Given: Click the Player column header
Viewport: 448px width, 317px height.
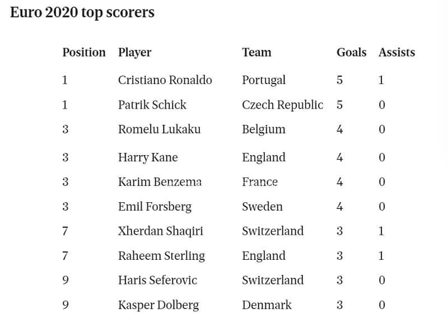Looking at the screenshot, I should 134,52.
